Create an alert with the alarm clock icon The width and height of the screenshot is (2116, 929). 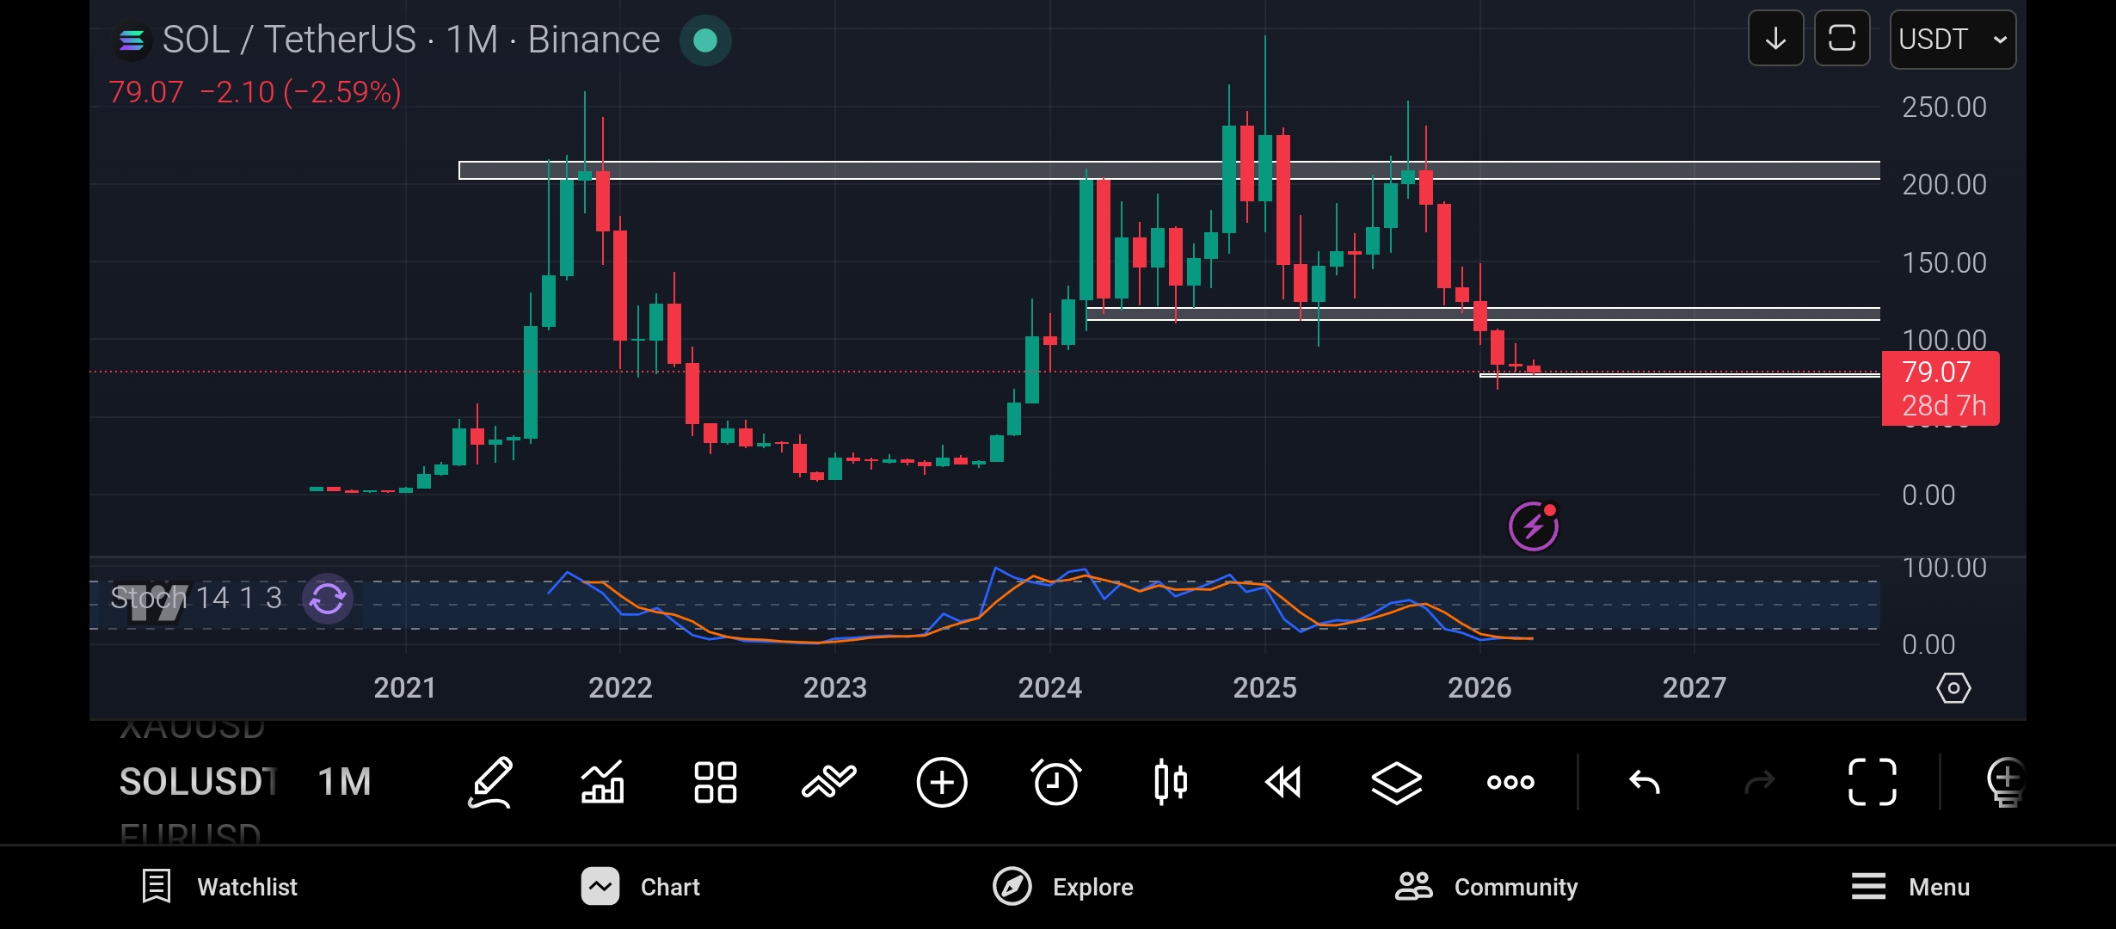coord(1055,782)
